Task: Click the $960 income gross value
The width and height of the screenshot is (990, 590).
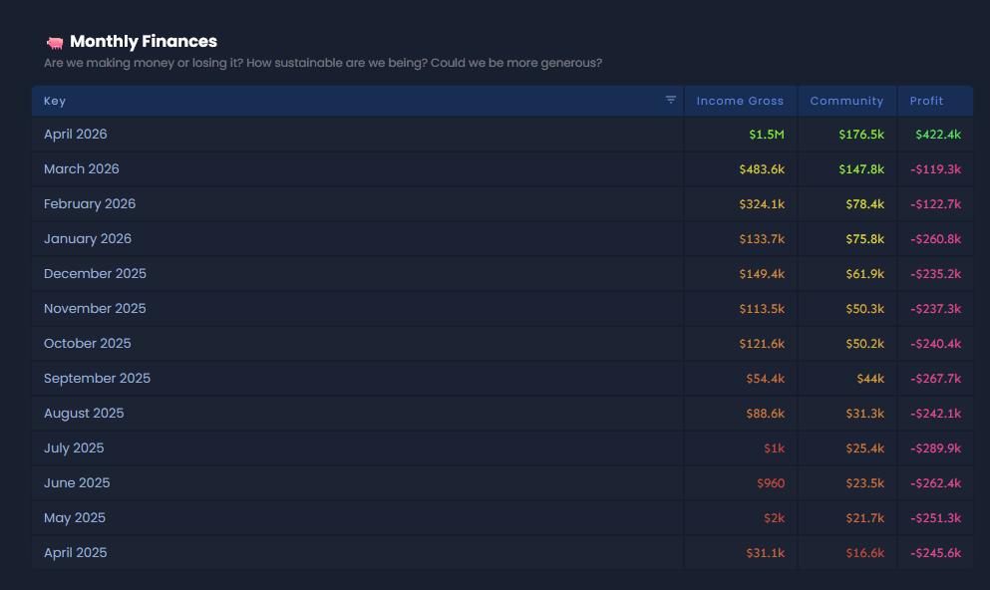Action: click(771, 483)
